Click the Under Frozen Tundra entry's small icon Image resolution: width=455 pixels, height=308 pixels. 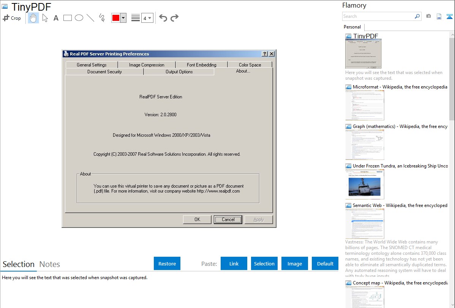click(x=348, y=166)
